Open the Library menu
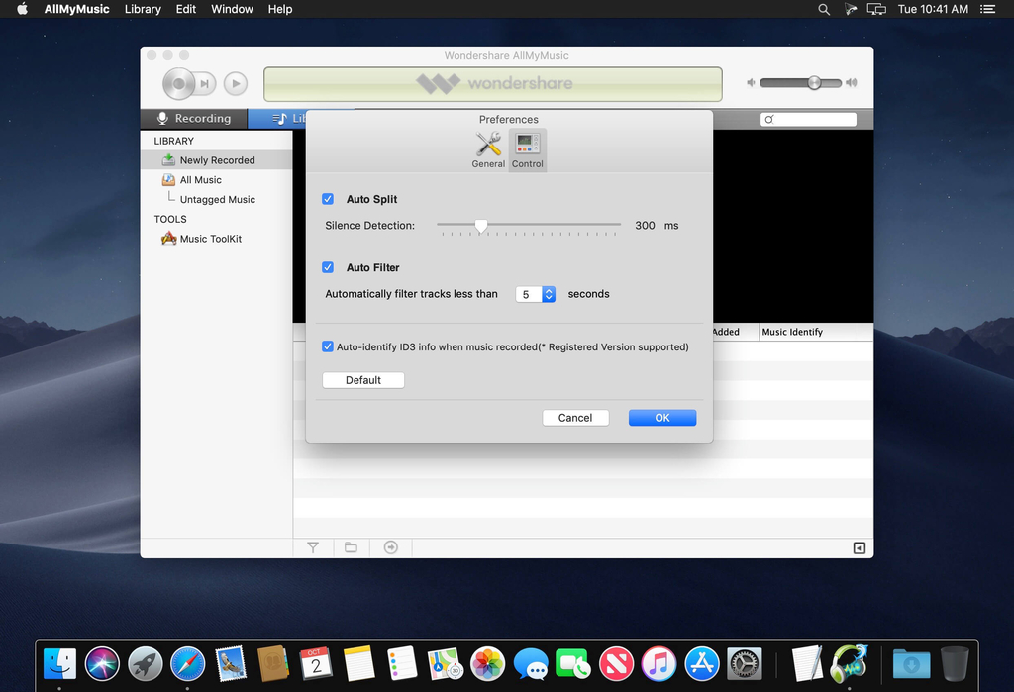This screenshot has width=1014, height=692. (x=143, y=9)
